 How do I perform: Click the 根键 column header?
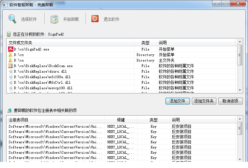121,120
